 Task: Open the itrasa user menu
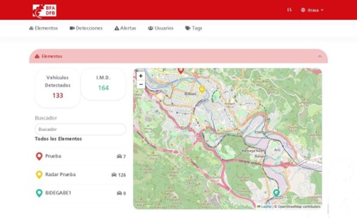click(312, 10)
